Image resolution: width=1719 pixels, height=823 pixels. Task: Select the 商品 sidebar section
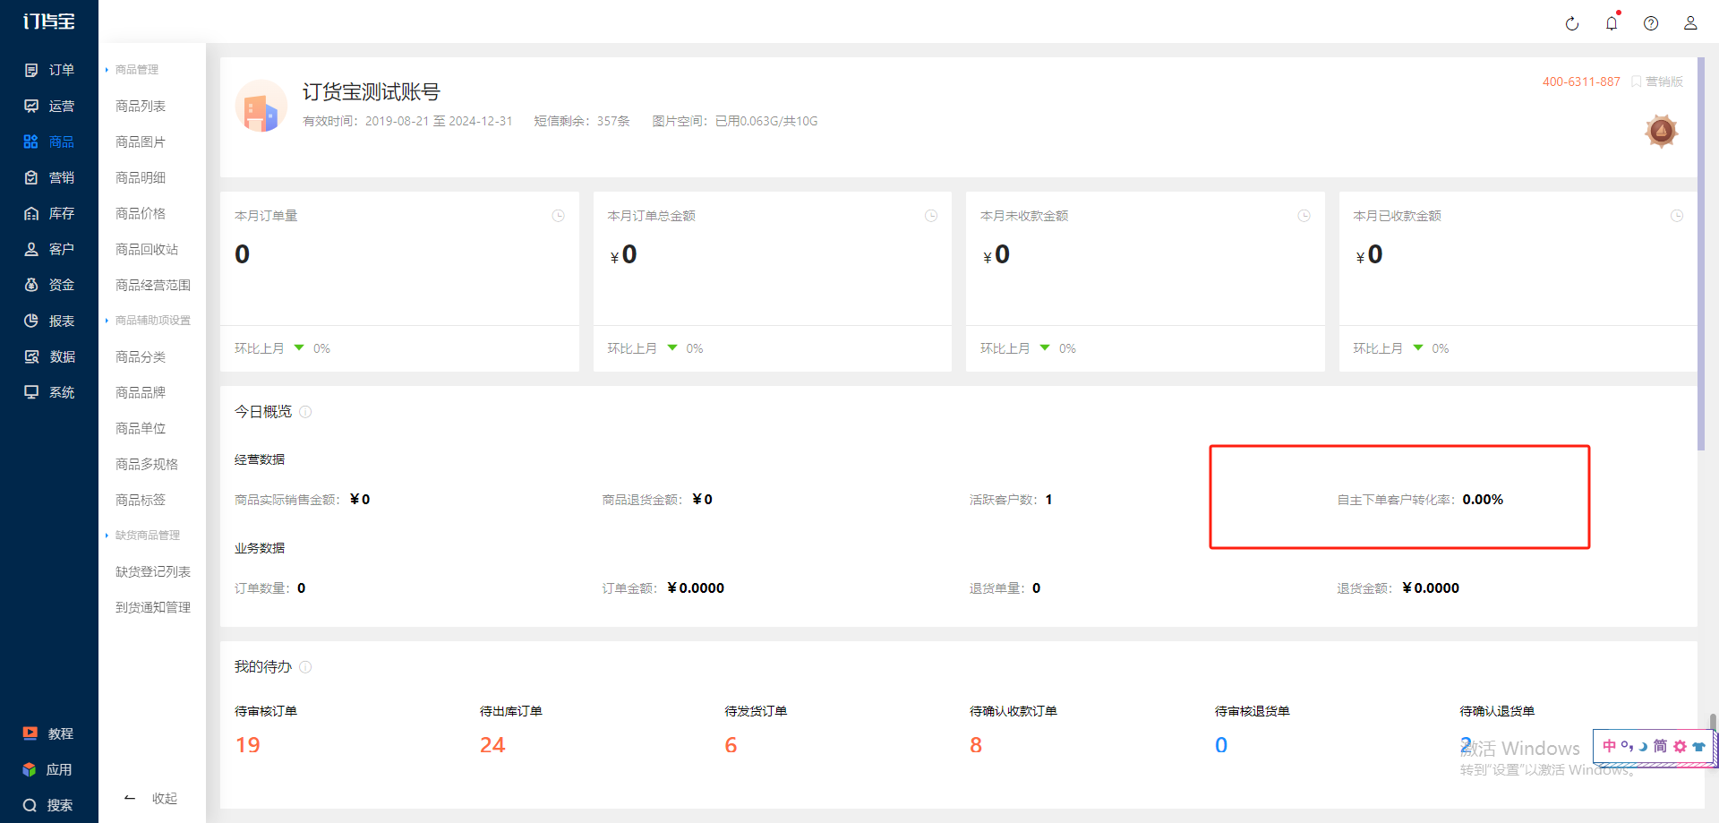[x=49, y=141]
